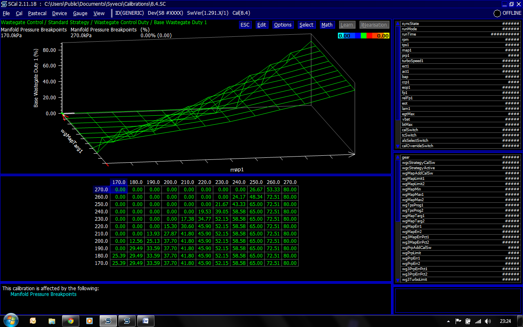Select the second SCal taskbar window icon
Screen dimensions: 523x327
[127, 321]
